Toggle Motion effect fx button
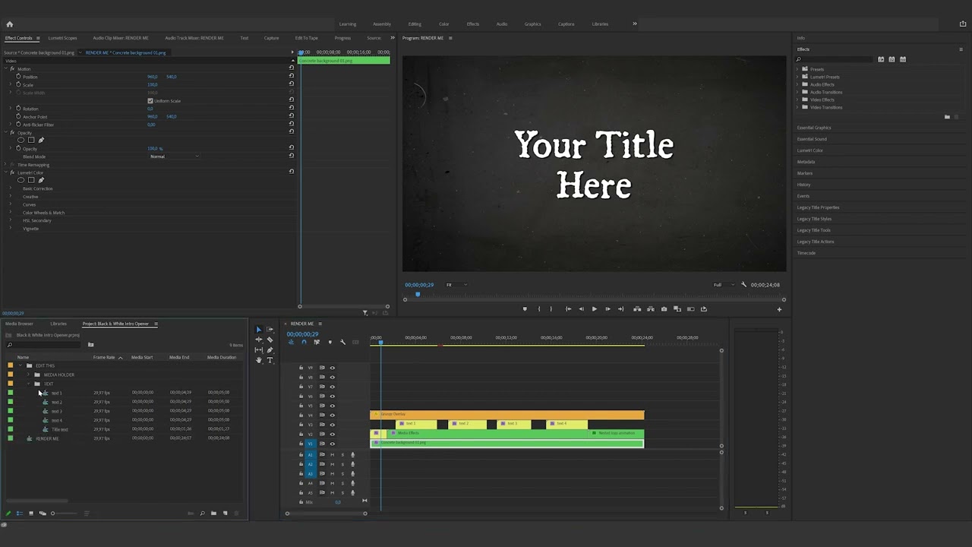This screenshot has height=547, width=972. point(12,69)
